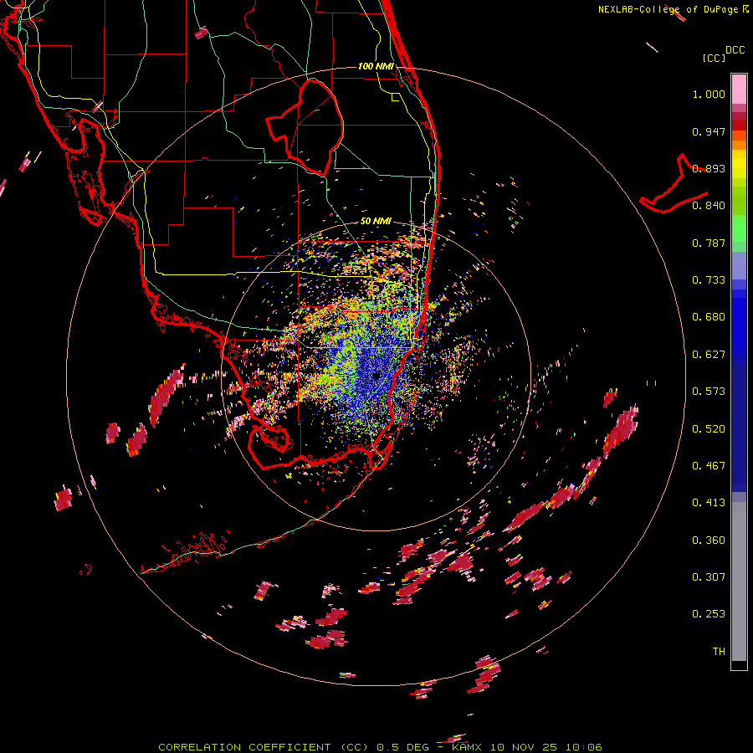
Task: Click the 10:06 timestamp in caption
Action: 583,747
